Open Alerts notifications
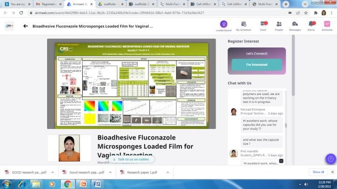The image size is (337, 189). click(x=311, y=26)
